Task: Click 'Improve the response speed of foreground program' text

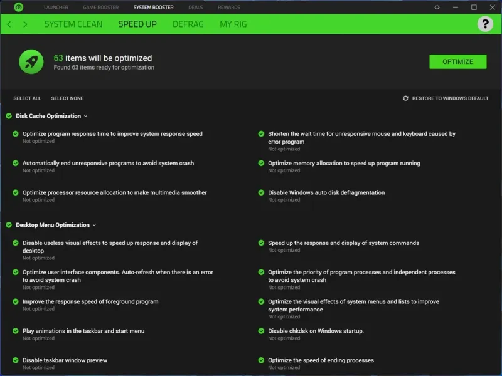Action: (x=90, y=301)
